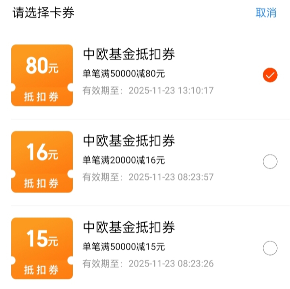
Task: Tap expiry date 2025-11-23 08:23:26
Action: click(x=171, y=264)
